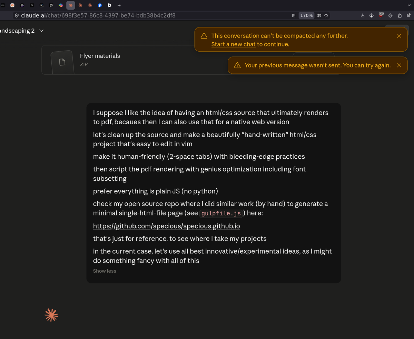
Task: Open the cookie extension icon
Action: click(x=391, y=15)
